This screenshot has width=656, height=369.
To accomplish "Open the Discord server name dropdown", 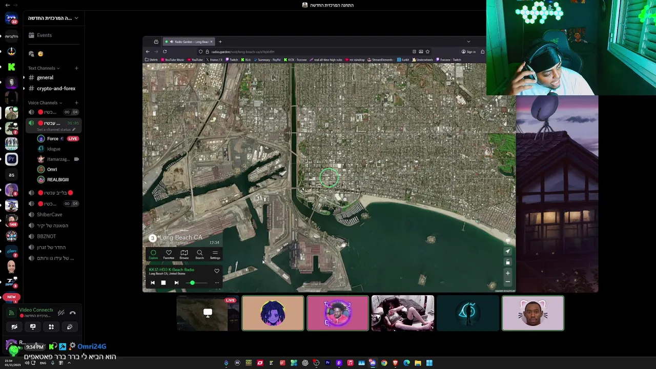I will point(53,18).
